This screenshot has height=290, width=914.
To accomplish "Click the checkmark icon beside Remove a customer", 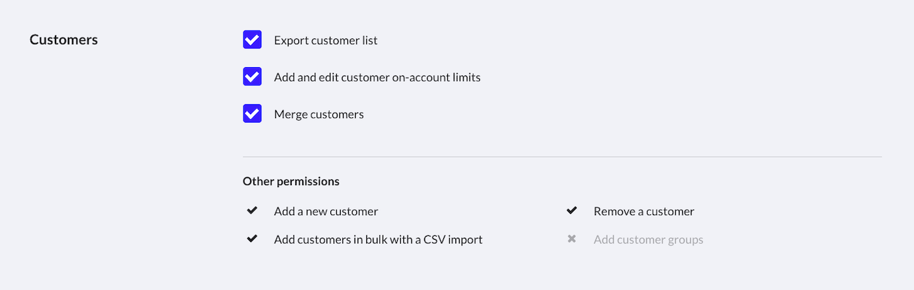I will 572,211.
